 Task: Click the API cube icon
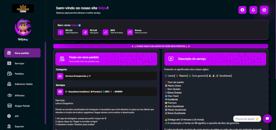click(x=9, y=116)
